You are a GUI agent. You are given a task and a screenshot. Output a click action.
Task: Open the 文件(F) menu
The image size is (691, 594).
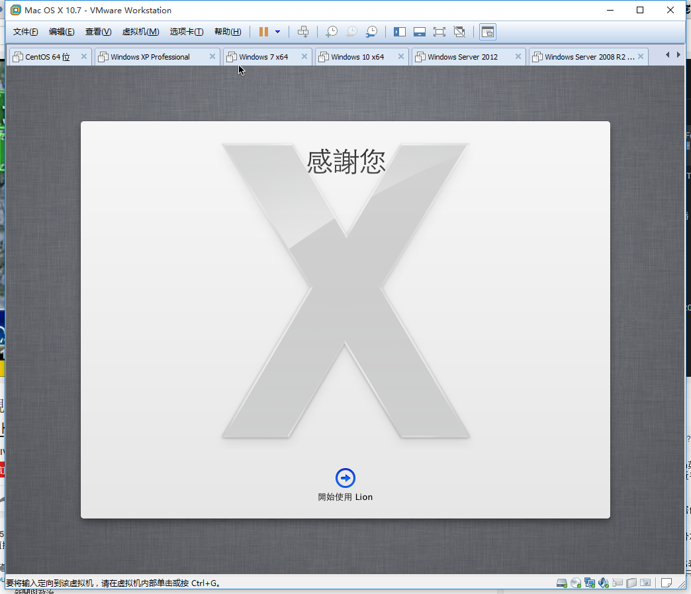[26, 32]
